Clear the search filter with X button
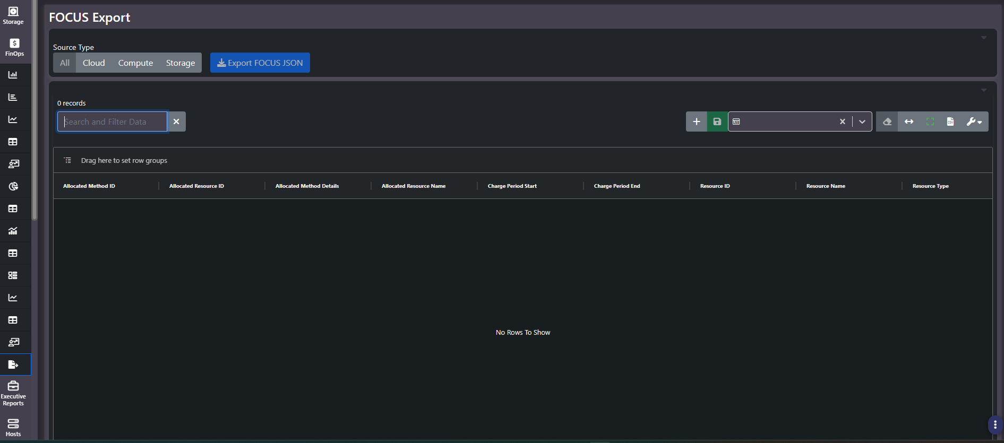This screenshot has width=1004, height=443. pyautogui.click(x=176, y=121)
